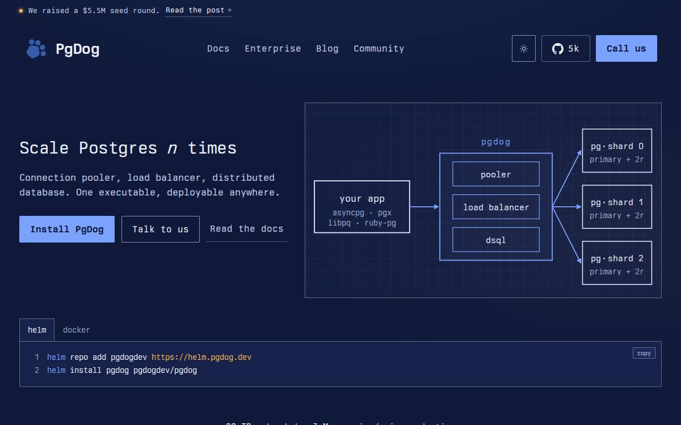Follow the Read the post link

click(199, 10)
